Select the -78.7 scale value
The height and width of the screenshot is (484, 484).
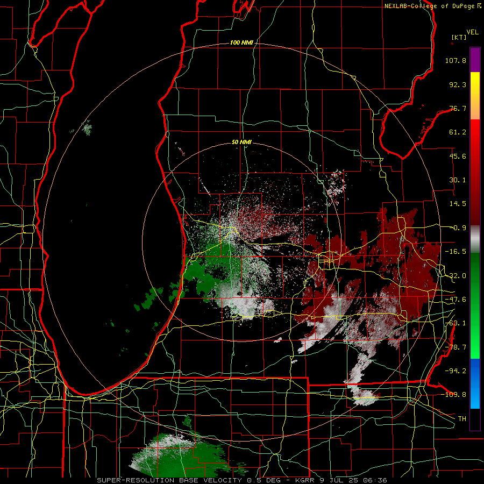pyautogui.click(x=455, y=347)
